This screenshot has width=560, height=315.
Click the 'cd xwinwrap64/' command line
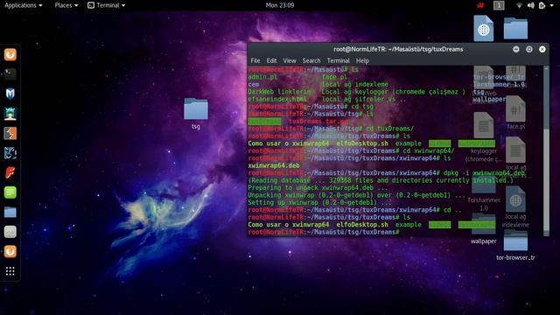coord(351,150)
